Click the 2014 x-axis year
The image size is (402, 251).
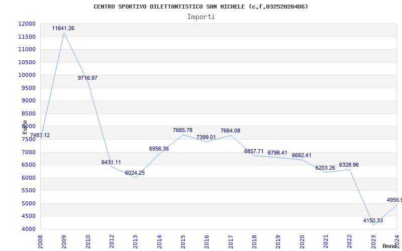[x=159, y=242]
